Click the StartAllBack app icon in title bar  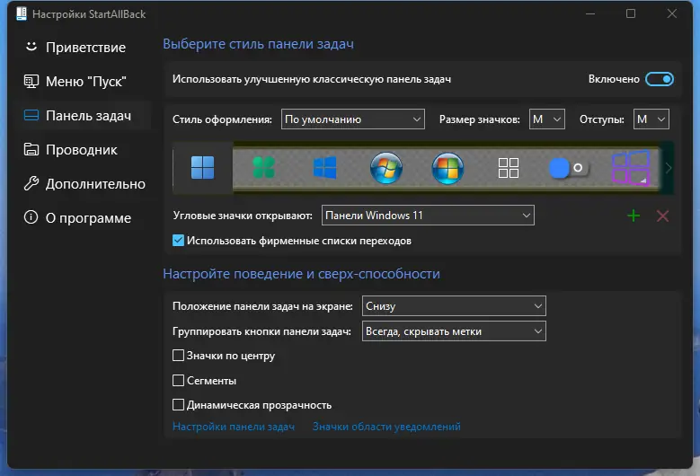point(21,13)
